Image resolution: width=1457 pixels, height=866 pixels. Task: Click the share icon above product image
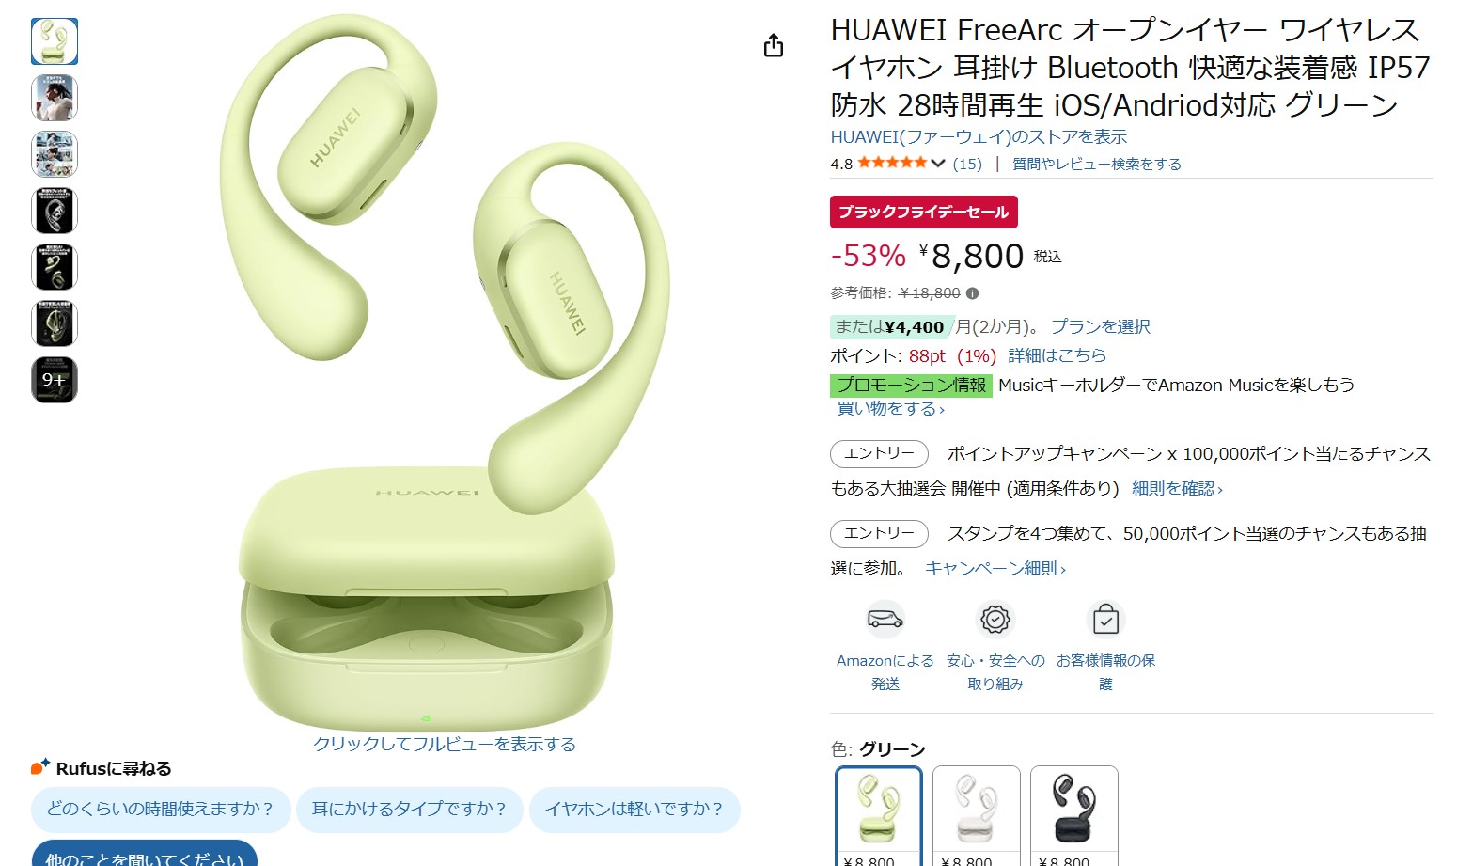[774, 45]
